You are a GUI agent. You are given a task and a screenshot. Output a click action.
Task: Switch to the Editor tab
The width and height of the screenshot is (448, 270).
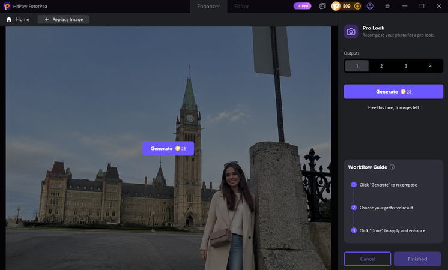point(241,6)
